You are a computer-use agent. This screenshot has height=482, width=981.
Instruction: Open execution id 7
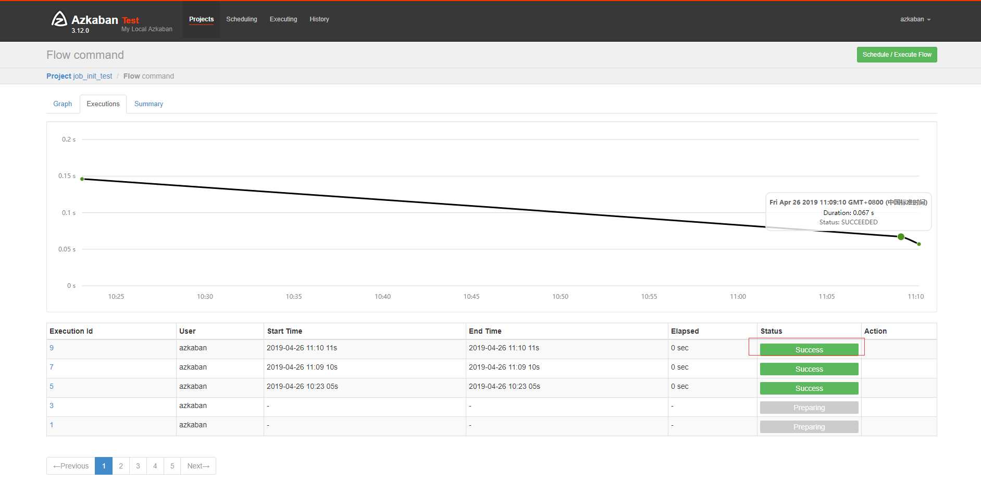52,367
